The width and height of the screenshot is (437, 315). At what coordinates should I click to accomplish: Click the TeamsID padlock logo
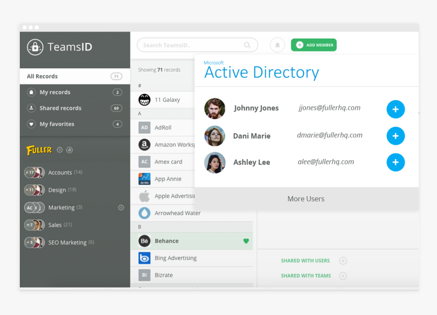(x=35, y=47)
